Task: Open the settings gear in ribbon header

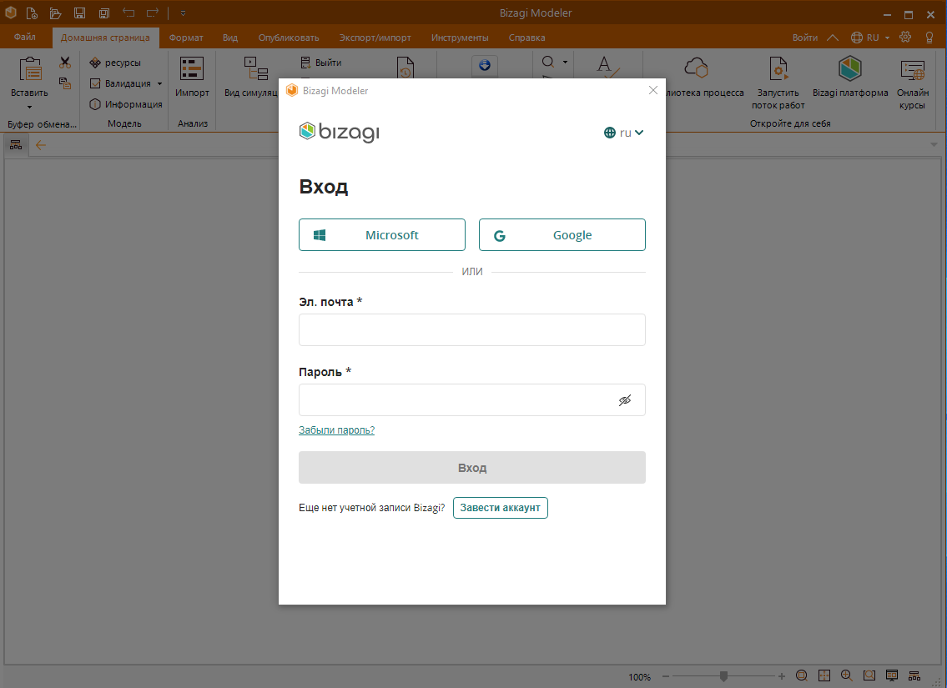Action: 905,38
